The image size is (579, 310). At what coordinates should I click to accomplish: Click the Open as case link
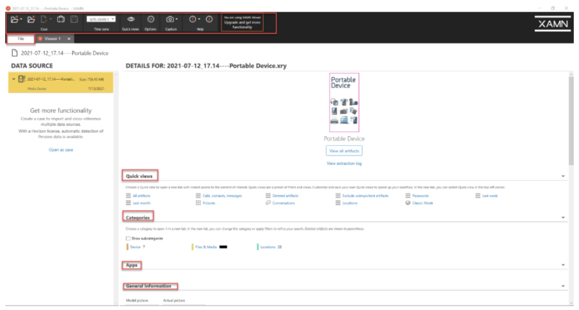(61, 150)
